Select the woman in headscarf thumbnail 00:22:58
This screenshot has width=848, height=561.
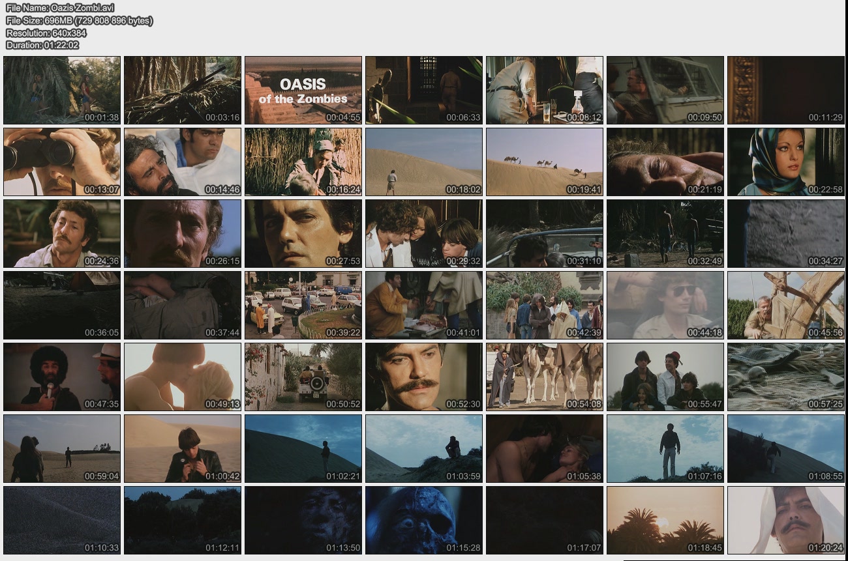[x=786, y=162]
